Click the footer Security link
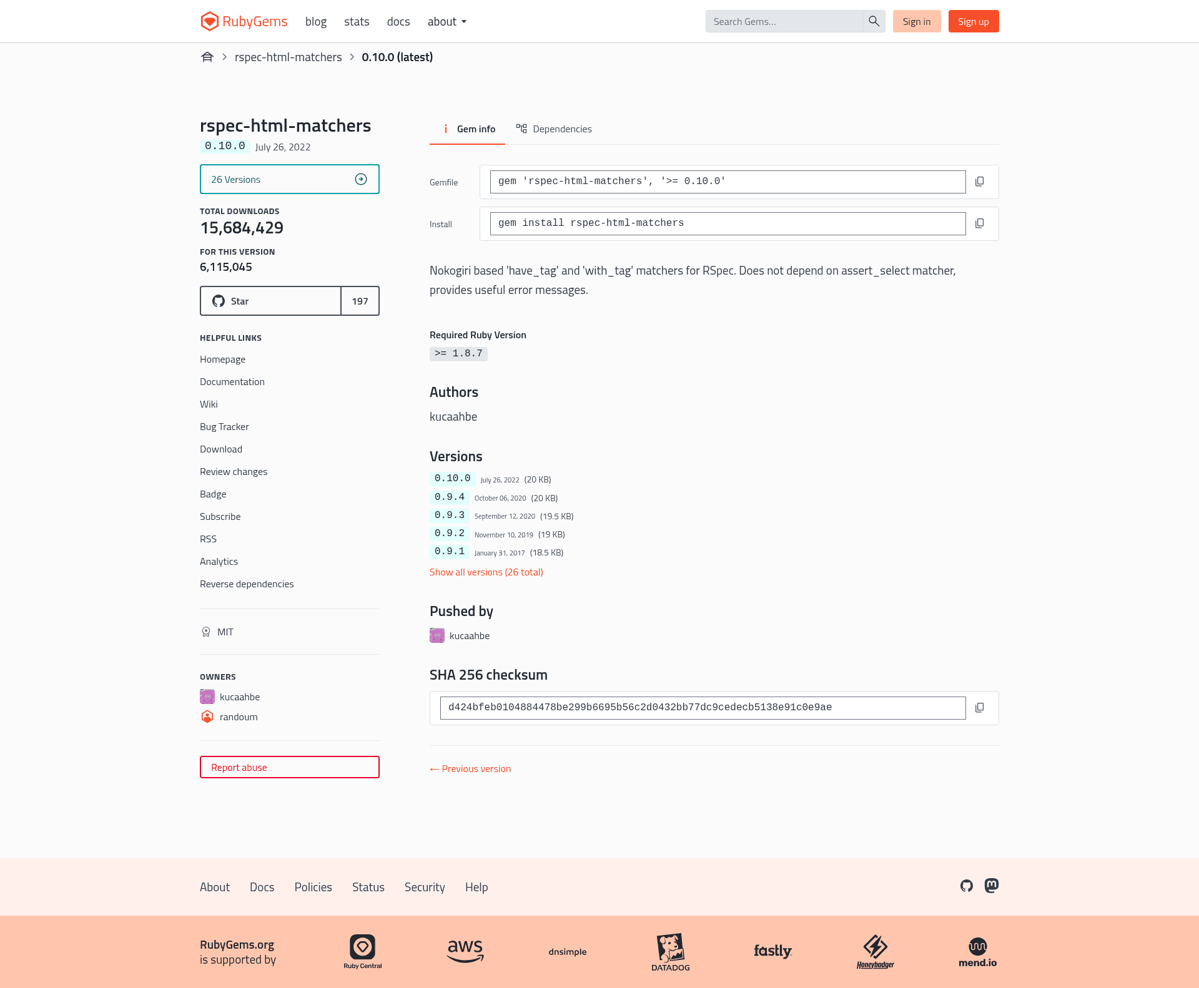This screenshot has width=1199, height=988. point(425,887)
